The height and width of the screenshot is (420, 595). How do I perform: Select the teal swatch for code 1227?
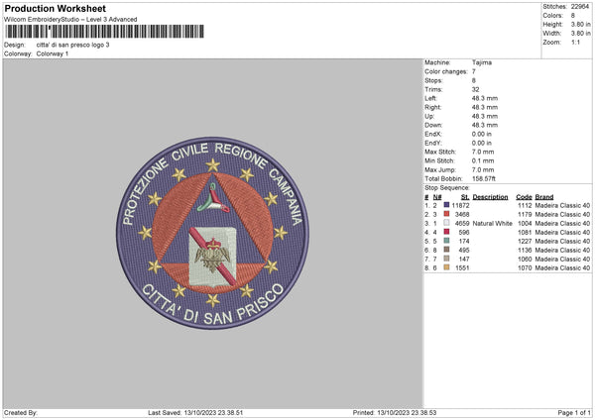(446, 241)
